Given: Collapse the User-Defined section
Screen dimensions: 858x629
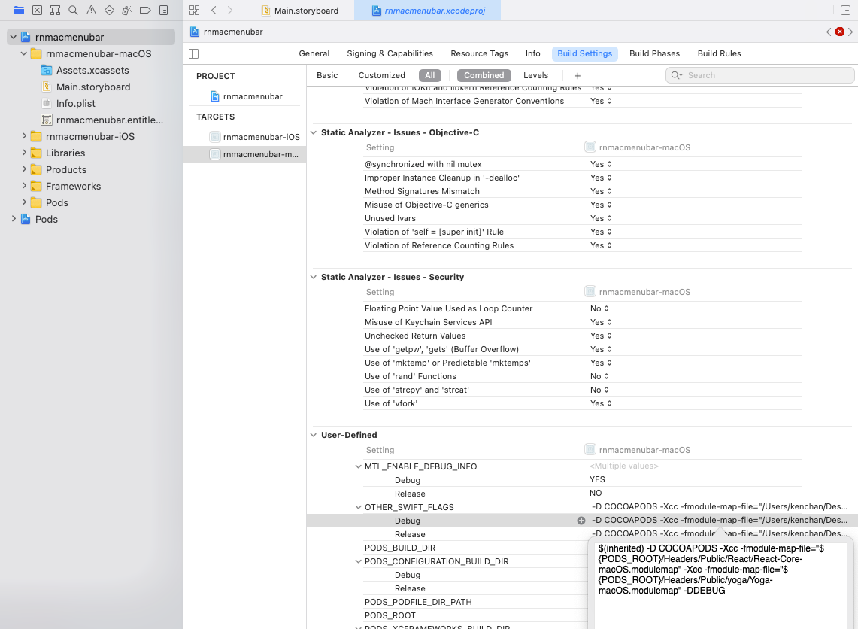Looking at the screenshot, I should (314, 435).
